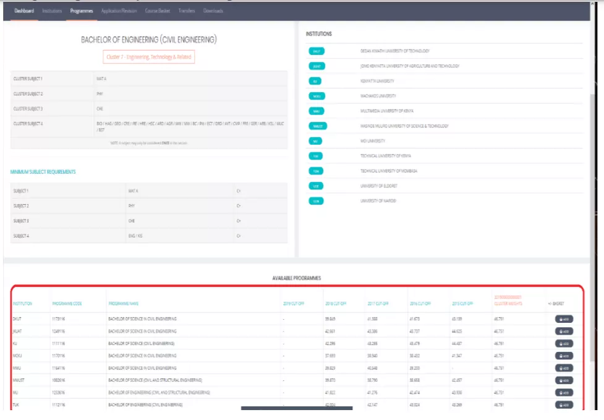Select the UON badge for University of Nairobi
The image size is (604, 420).
click(316, 201)
